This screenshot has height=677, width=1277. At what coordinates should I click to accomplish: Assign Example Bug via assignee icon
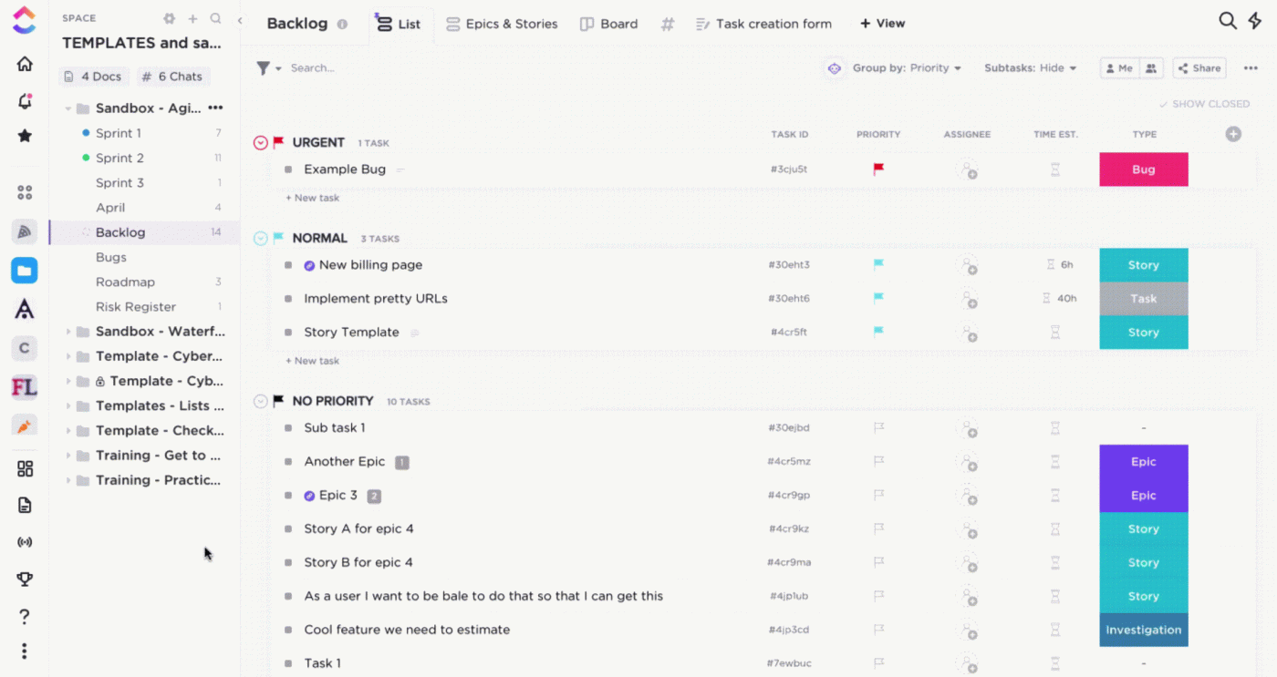(x=967, y=169)
